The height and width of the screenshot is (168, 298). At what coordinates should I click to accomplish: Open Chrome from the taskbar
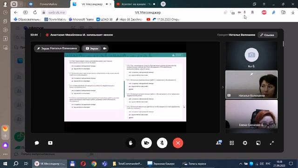(94, 164)
